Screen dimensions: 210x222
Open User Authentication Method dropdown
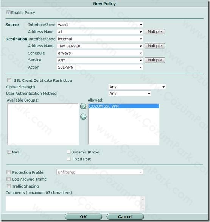click(x=130, y=94)
